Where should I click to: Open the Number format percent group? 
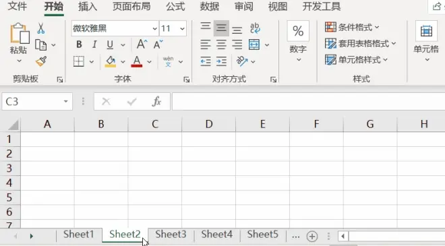click(298, 41)
